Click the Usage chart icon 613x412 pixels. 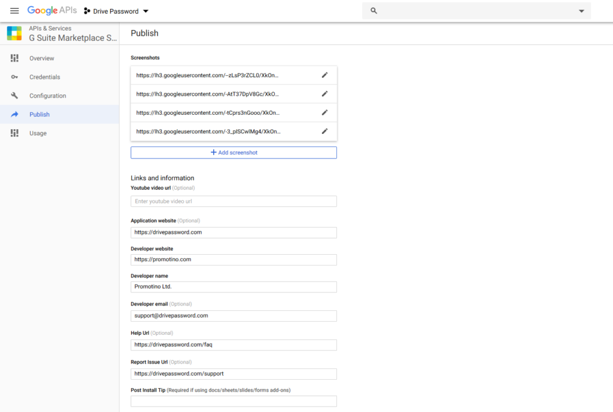point(14,133)
